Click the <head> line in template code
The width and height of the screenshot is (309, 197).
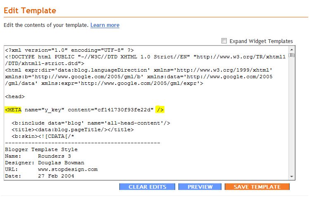point(15,96)
